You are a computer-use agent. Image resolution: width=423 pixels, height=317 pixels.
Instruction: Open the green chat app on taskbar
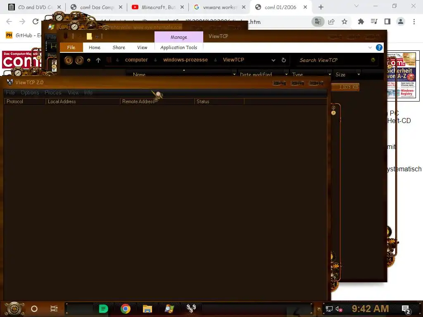(x=103, y=309)
